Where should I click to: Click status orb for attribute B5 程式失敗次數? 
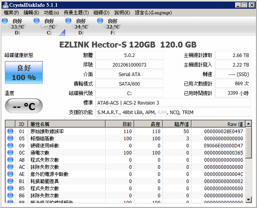click(10, 188)
